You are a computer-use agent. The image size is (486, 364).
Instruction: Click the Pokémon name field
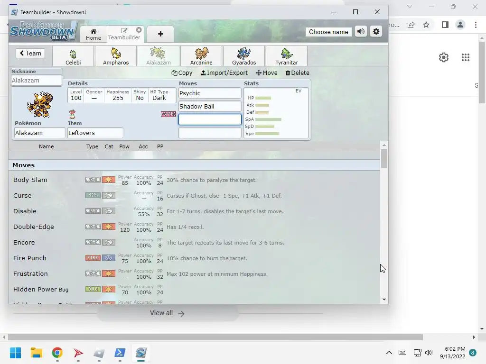(x=39, y=133)
